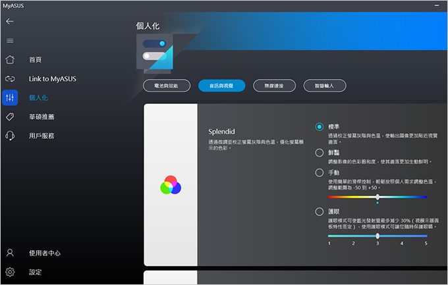The image size is (448, 285).
Task: Click the Link to MyASUS chain icon
Action: point(10,78)
